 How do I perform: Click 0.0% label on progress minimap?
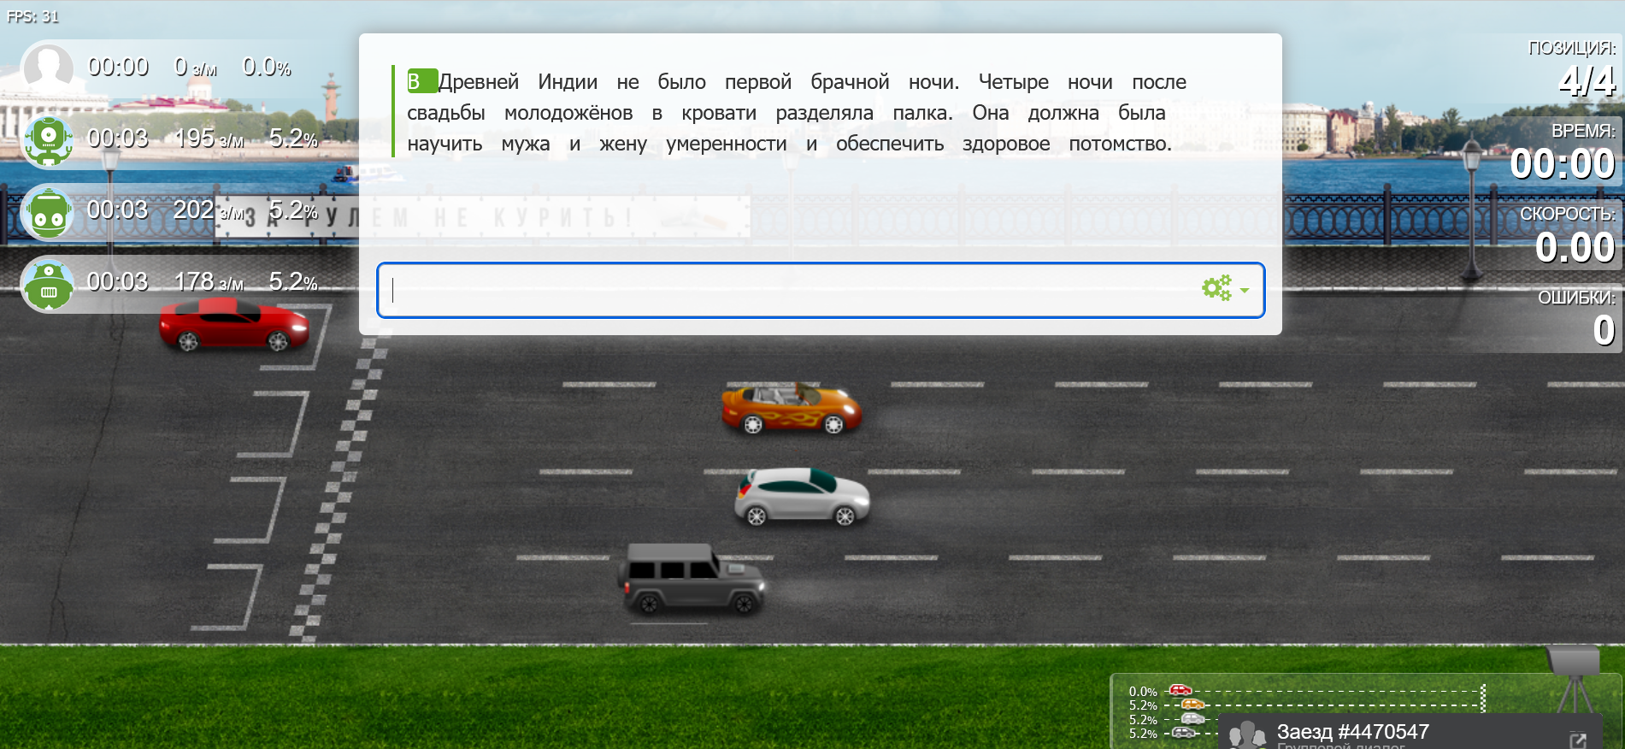[x=1143, y=692]
